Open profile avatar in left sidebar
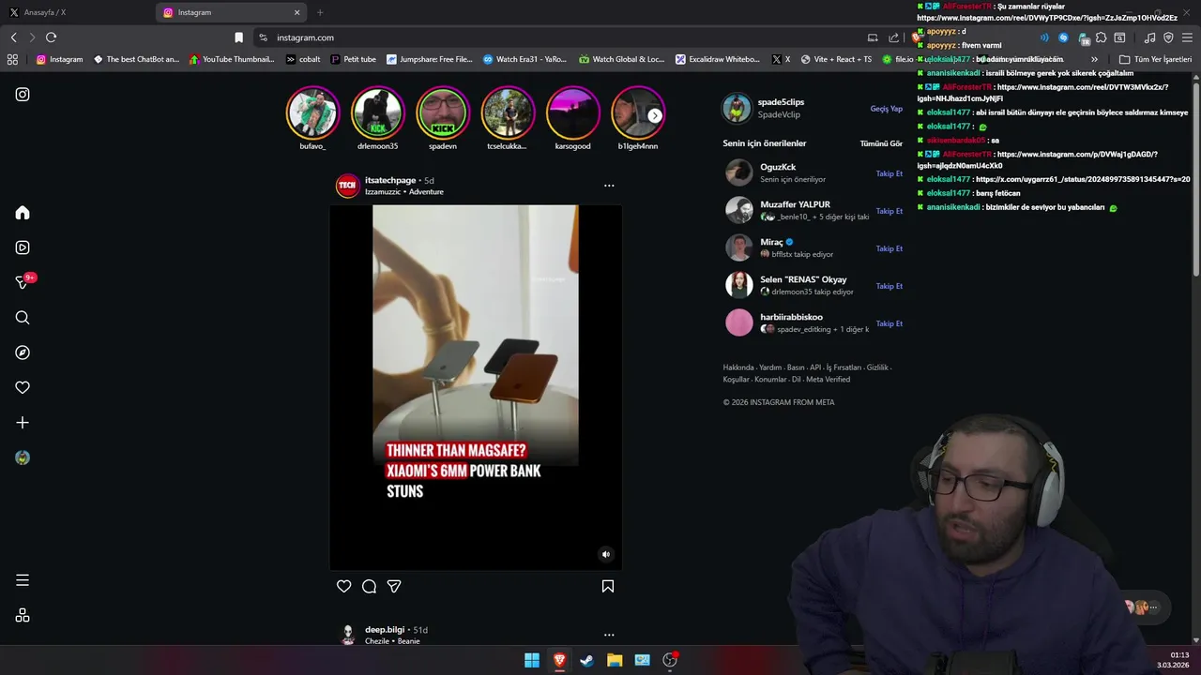 [23, 457]
